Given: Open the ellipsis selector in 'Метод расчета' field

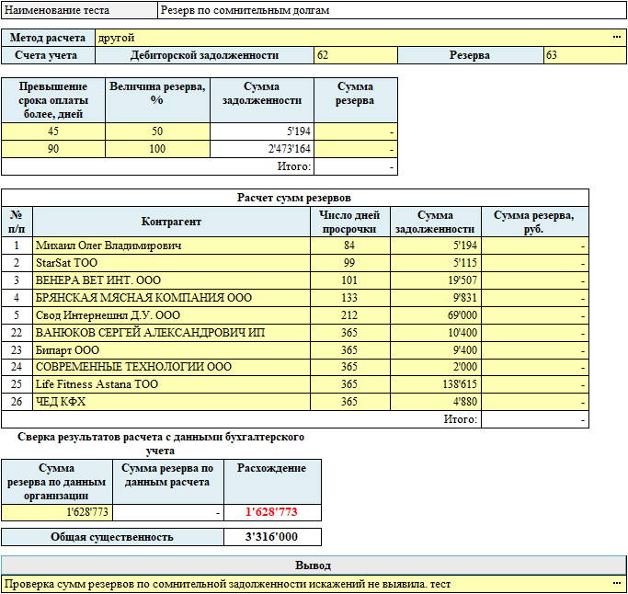Looking at the screenshot, I should click(616, 38).
